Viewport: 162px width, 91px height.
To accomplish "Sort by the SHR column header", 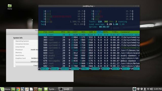I will 91,32.
